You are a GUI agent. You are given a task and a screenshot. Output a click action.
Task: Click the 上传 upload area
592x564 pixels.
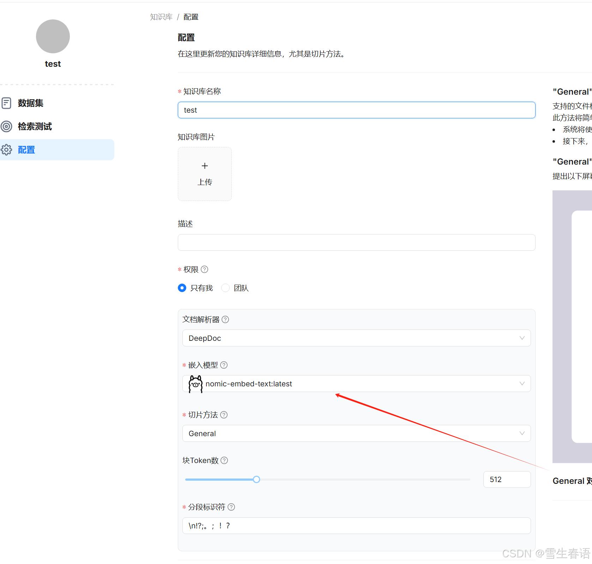(x=205, y=174)
